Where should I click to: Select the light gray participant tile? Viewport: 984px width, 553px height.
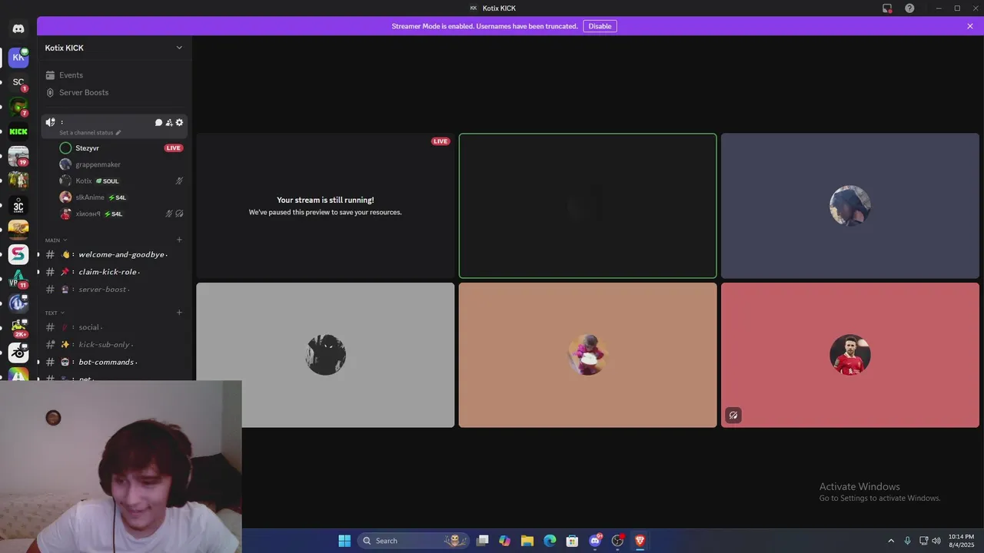[x=325, y=355]
